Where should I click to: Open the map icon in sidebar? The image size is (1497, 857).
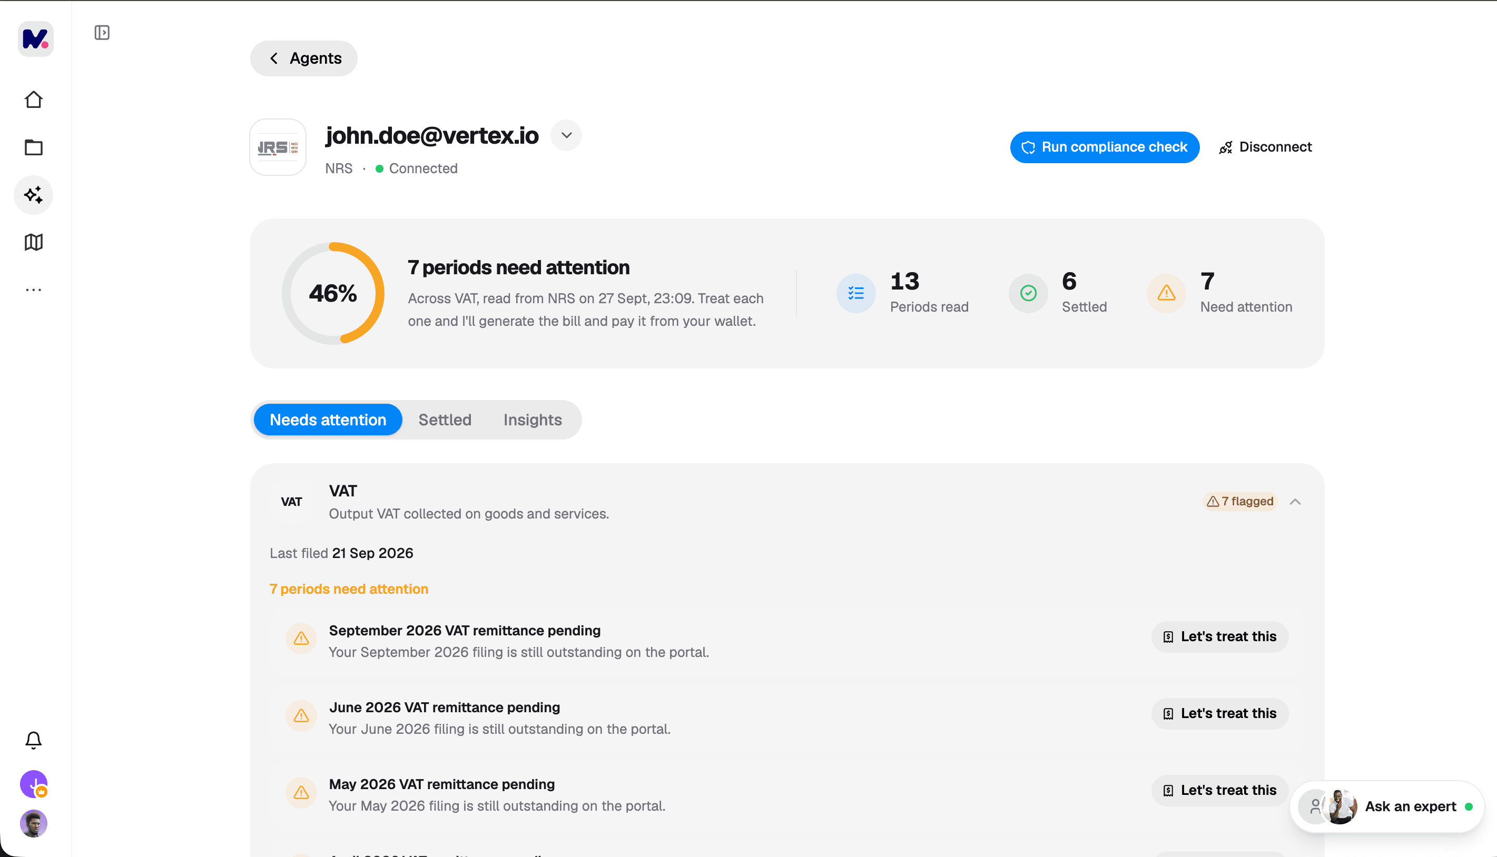34,242
